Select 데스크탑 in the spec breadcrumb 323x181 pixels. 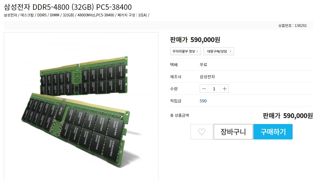pos(27,15)
